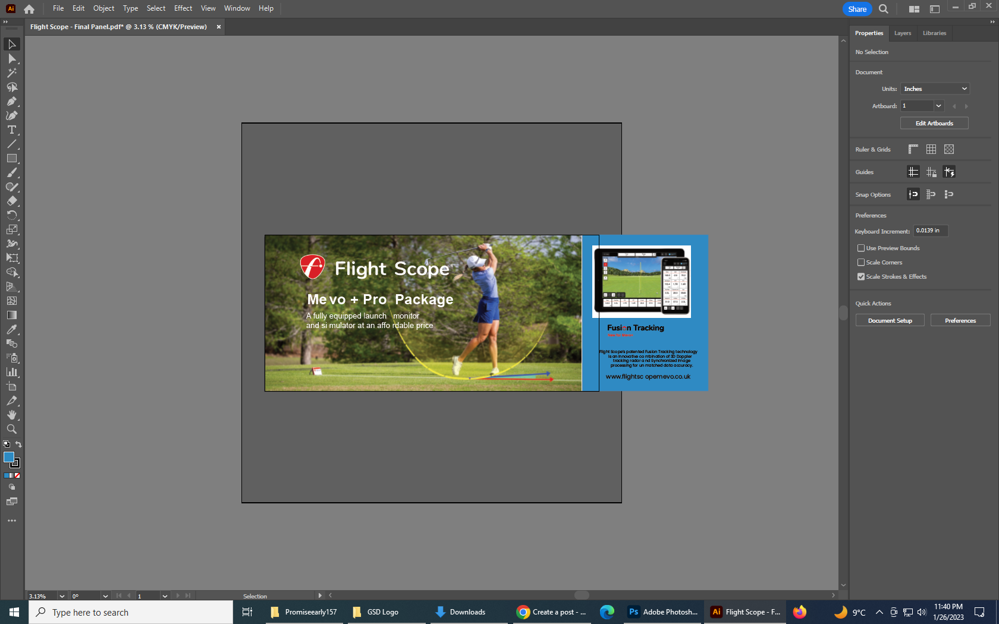Image resolution: width=999 pixels, height=624 pixels.
Task: Switch to the Layers panel tab
Action: pyautogui.click(x=902, y=33)
